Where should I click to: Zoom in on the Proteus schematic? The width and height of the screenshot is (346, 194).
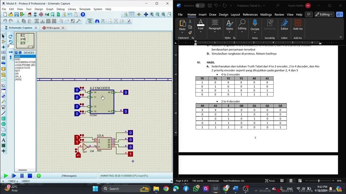coord(152,15)
